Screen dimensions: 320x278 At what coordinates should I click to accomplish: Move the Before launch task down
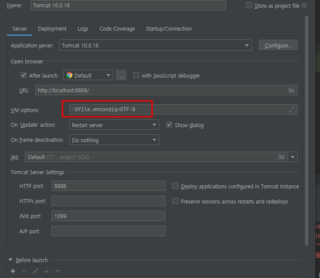pos(58,271)
